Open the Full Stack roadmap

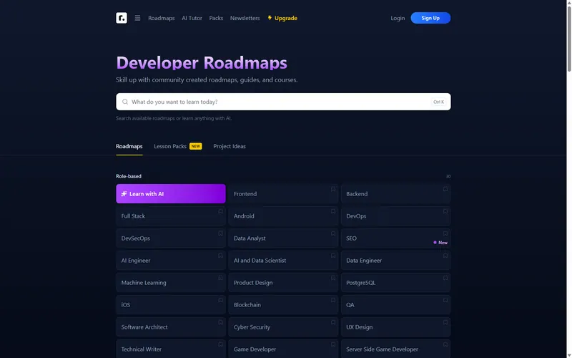[x=171, y=216]
